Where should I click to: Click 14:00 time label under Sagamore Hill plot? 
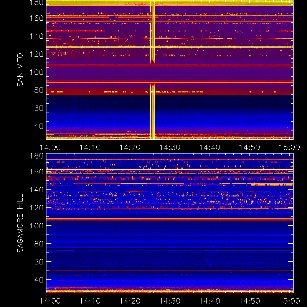[x=50, y=301]
